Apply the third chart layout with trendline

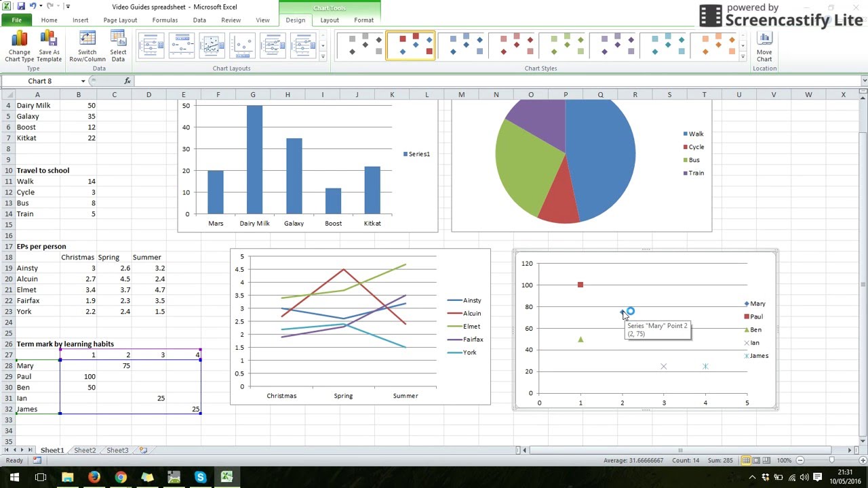tap(212, 45)
